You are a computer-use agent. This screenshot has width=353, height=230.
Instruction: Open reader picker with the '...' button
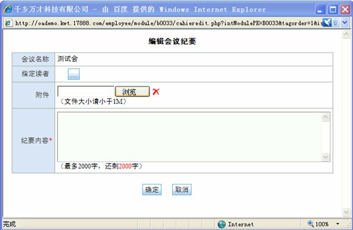(x=74, y=74)
